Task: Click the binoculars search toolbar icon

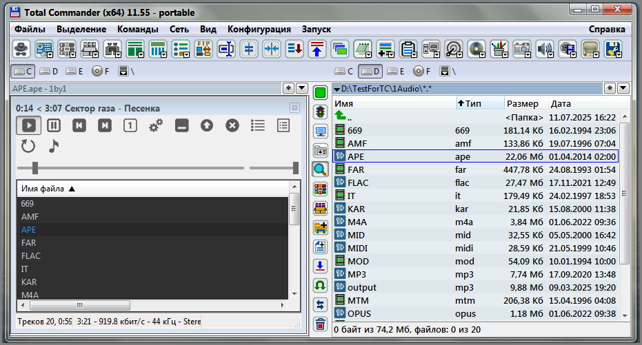Action: tap(112, 50)
